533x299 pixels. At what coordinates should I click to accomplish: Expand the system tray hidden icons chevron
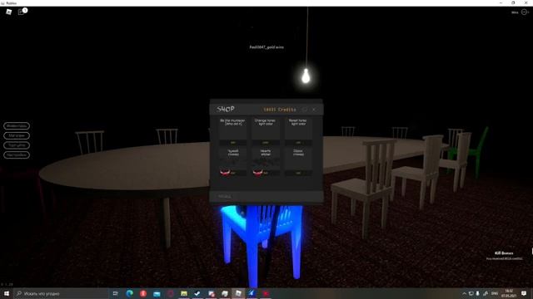[x=464, y=293]
